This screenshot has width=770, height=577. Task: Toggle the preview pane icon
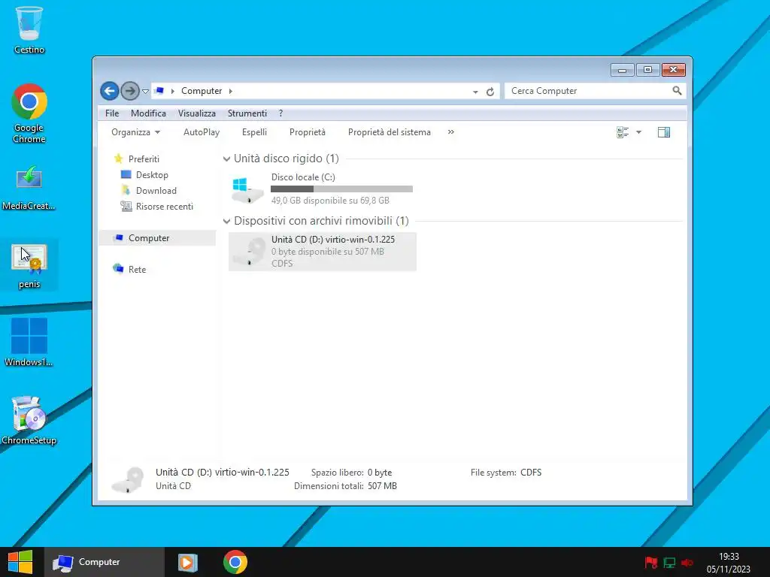[x=664, y=132]
